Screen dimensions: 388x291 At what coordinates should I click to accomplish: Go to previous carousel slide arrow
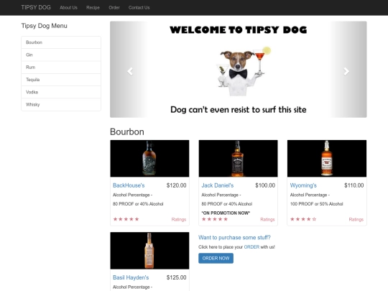130,71
